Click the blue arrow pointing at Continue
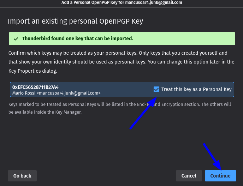This screenshot has height=186, width=243. (x=212, y=157)
